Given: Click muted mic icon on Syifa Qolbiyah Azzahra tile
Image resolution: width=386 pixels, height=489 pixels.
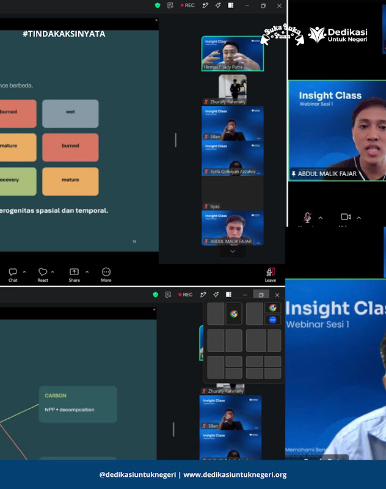Looking at the screenshot, I should 206,172.
